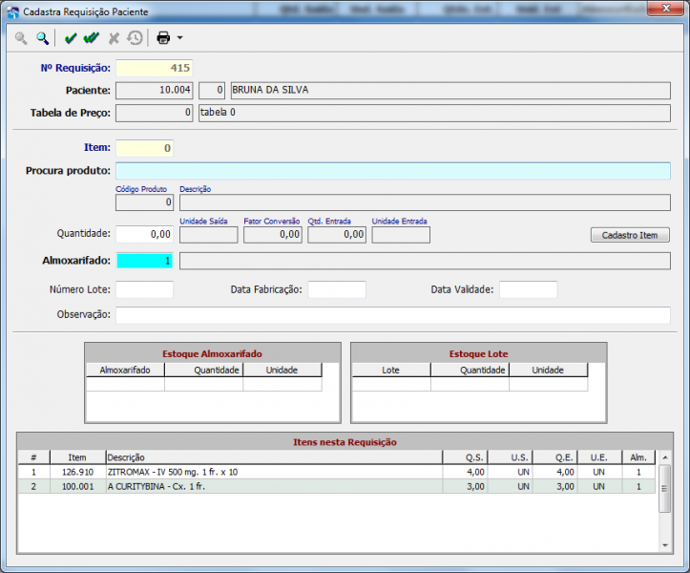Click the Almoxarifado code field
The height and width of the screenshot is (573, 690).
click(144, 261)
